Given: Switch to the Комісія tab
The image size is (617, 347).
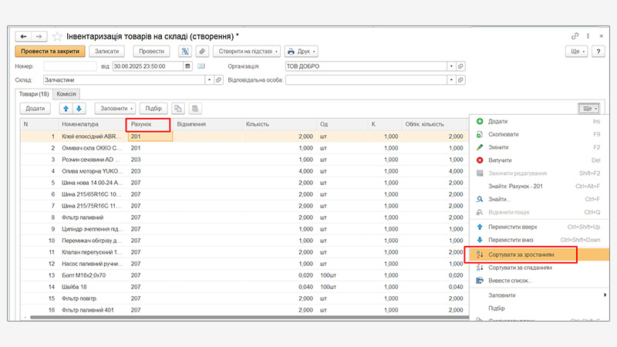Looking at the screenshot, I should [67, 93].
